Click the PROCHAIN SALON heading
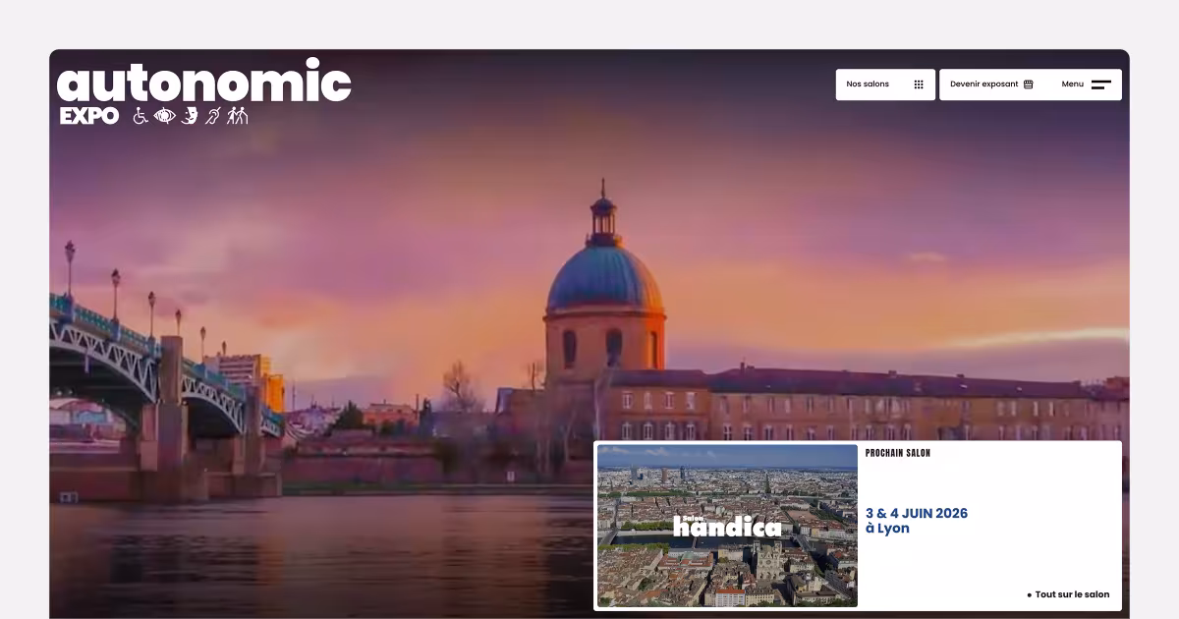The image size is (1179, 619). [897, 453]
